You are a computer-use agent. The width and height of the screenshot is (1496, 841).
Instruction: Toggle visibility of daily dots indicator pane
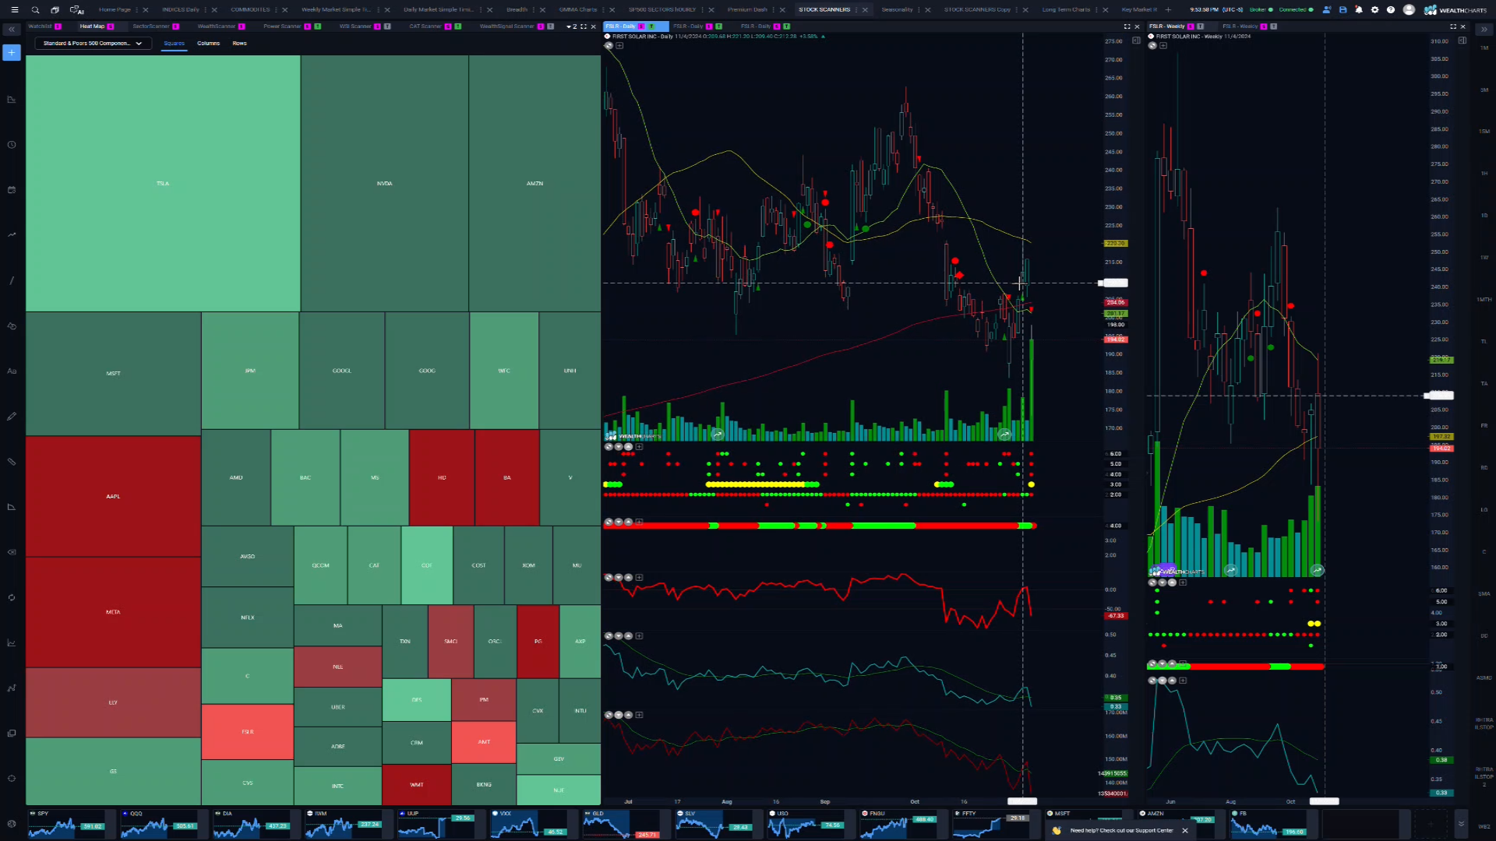click(x=609, y=447)
